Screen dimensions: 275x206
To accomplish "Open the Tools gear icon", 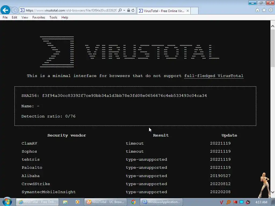I will 271,10.
